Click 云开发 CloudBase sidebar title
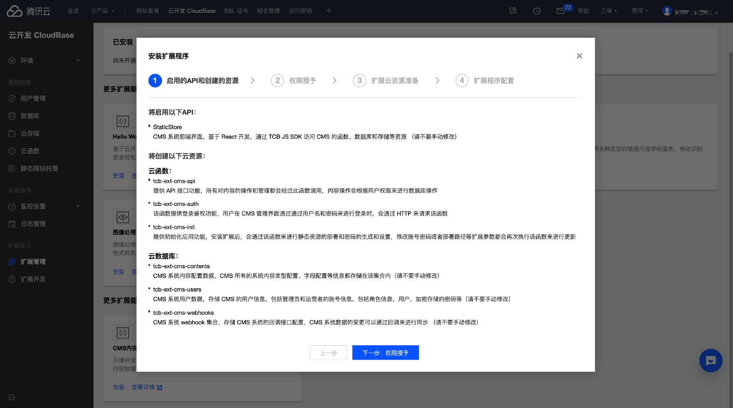This screenshot has width=733, height=408. (x=41, y=35)
